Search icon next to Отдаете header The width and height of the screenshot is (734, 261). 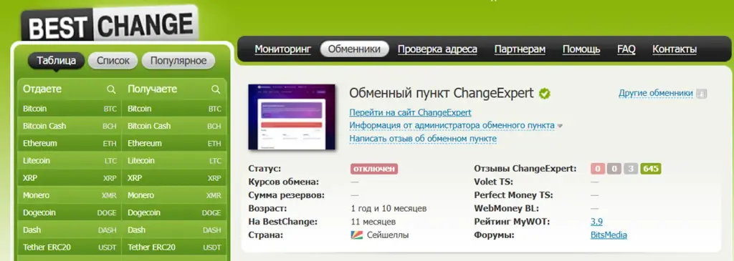[111, 89]
